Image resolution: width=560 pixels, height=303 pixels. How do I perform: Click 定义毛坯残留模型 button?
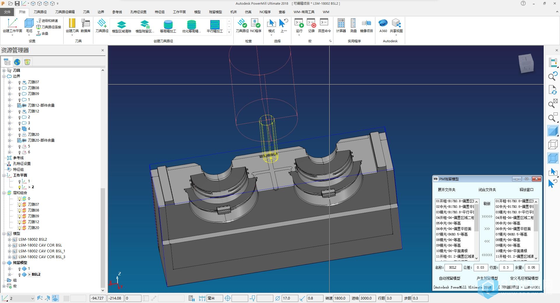(x=524, y=278)
